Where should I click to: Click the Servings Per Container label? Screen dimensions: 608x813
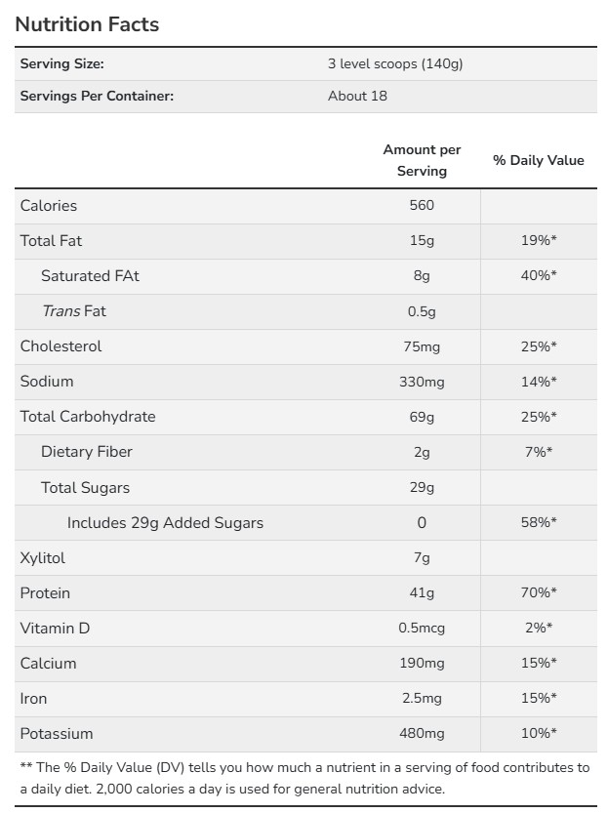click(97, 96)
